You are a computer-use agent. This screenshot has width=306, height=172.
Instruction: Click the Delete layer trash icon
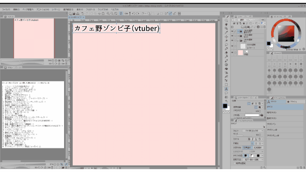(264, 27)
